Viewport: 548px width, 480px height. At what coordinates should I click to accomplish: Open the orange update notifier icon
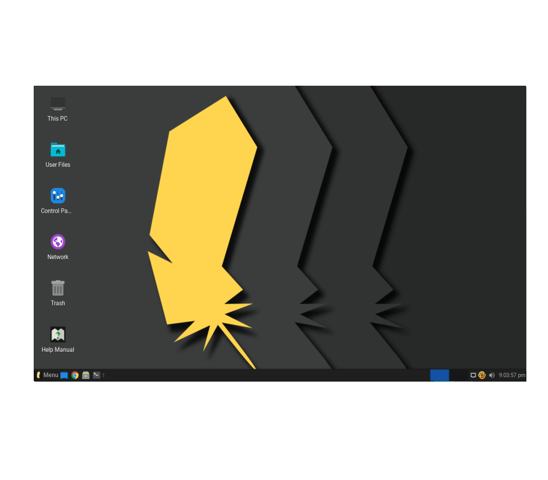coord(482,375)
